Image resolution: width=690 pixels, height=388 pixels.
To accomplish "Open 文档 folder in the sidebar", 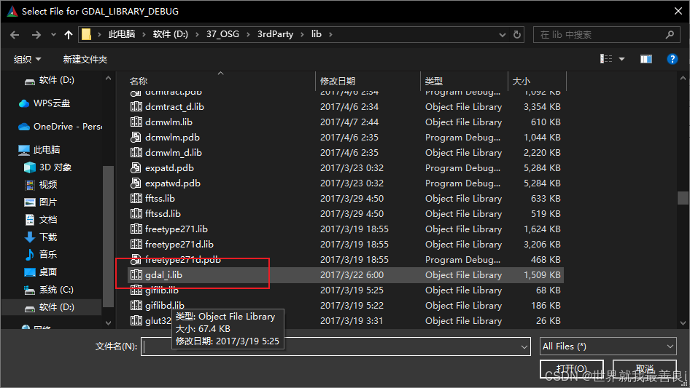I will pyautogui.click(x=41, y=220).
